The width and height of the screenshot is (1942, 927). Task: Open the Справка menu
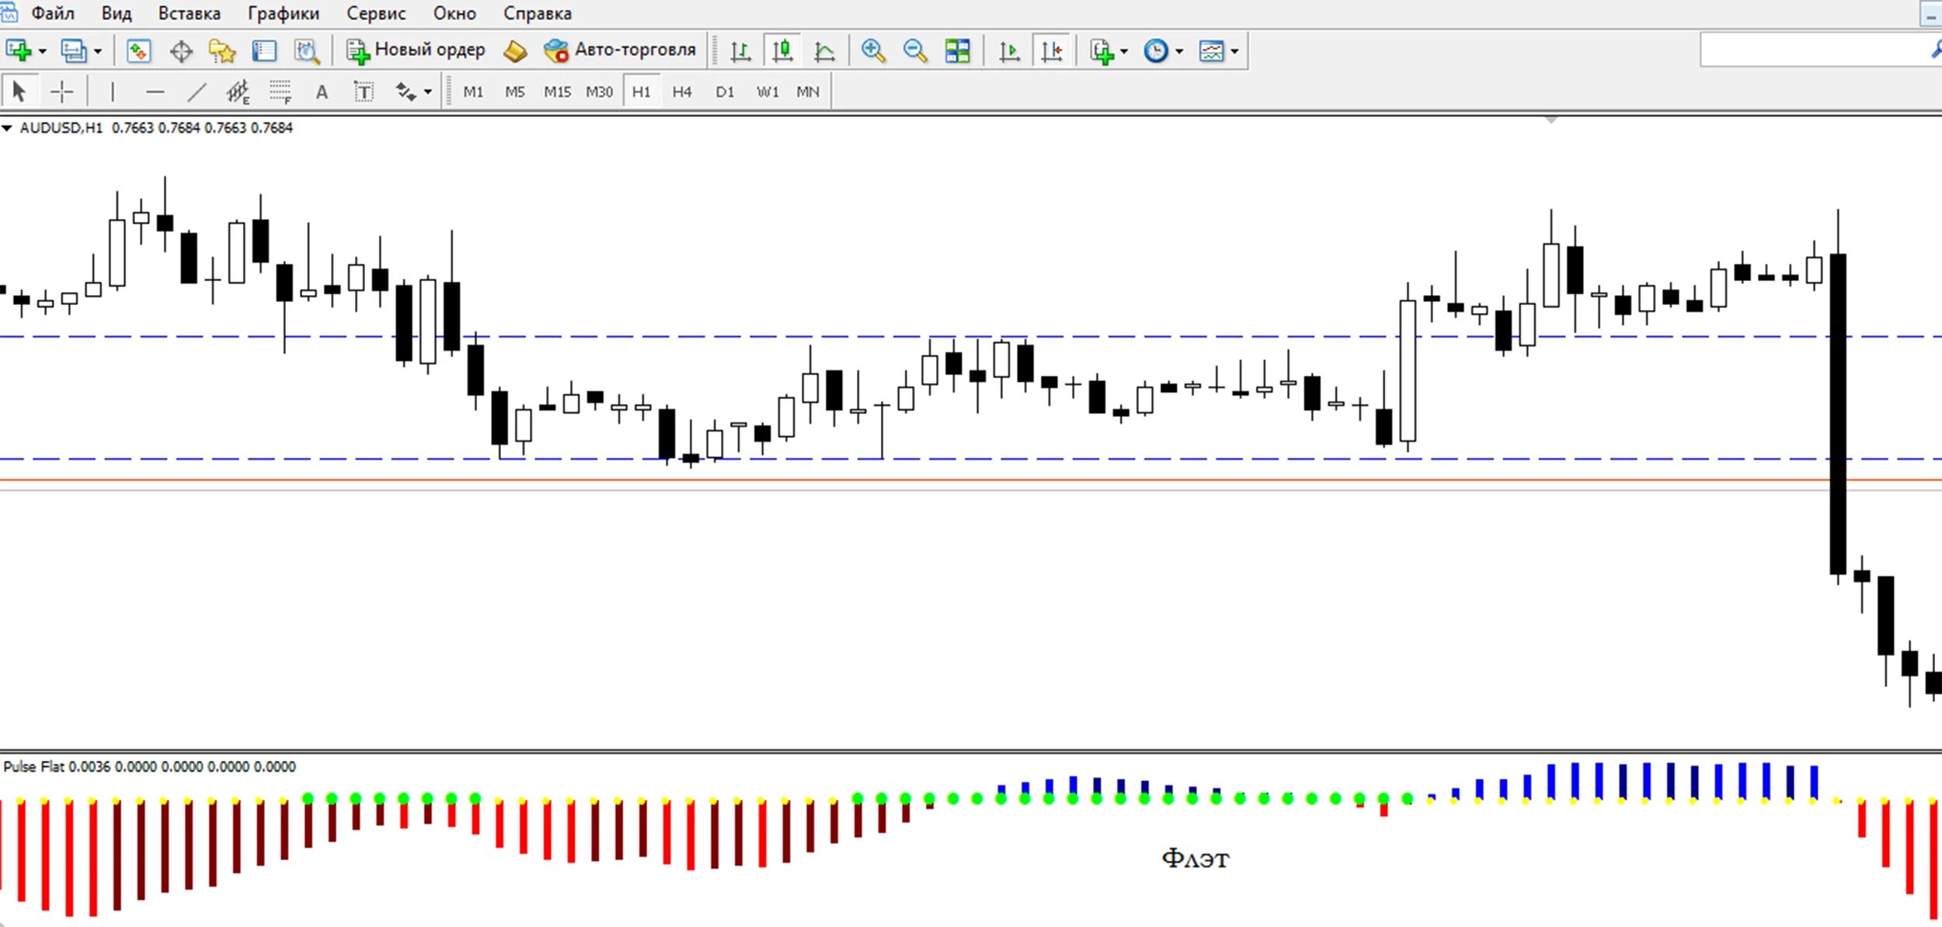pyautogui.click(x=538, y=13)
